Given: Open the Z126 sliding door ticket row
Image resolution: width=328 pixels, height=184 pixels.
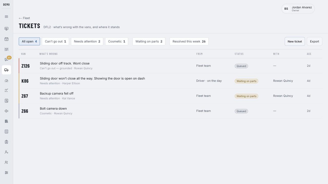Looking at the screenshot, I should [x=170, y=66].
